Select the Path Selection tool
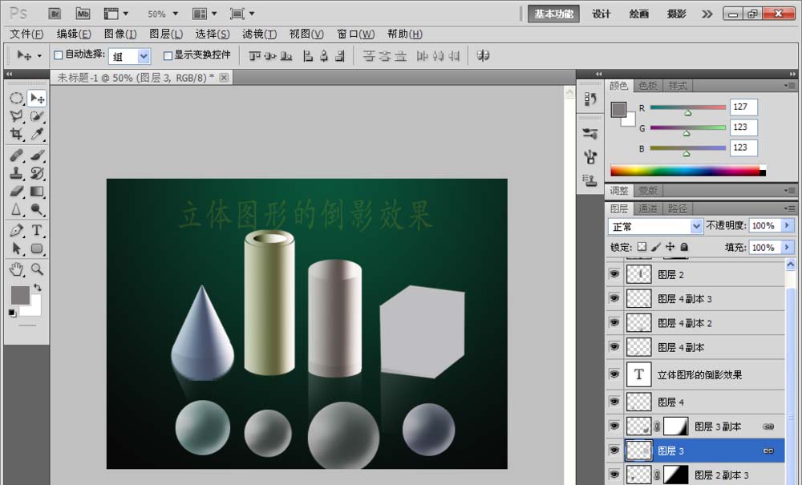802x485 pixels. 16,249
